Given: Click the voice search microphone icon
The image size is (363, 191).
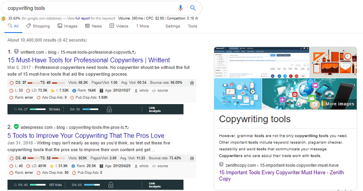Looking at the screenshot, I should [x=180, y=8].
